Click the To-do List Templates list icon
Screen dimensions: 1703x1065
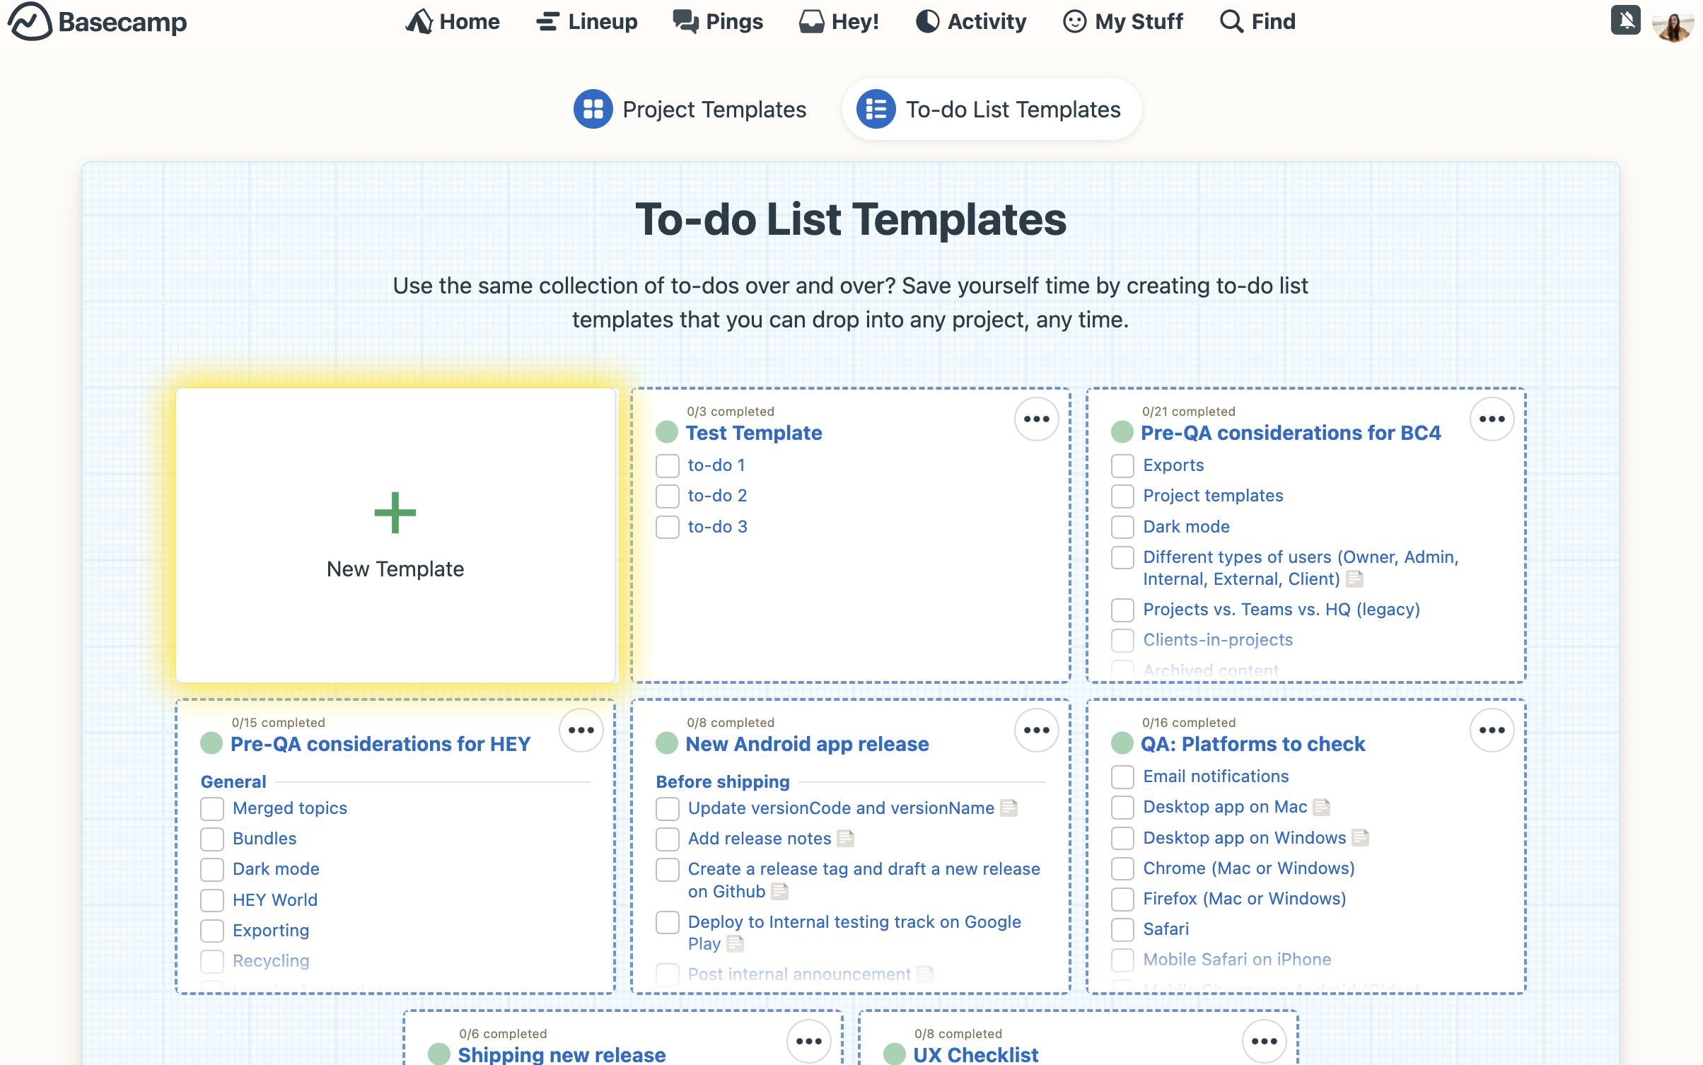click(x=876, y=109)
